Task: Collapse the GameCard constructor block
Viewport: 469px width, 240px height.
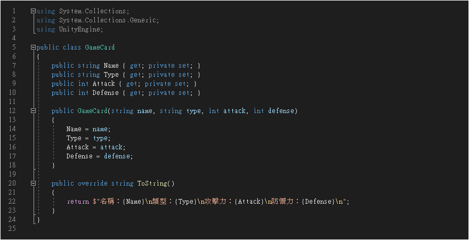Action: tap(34, 111)
